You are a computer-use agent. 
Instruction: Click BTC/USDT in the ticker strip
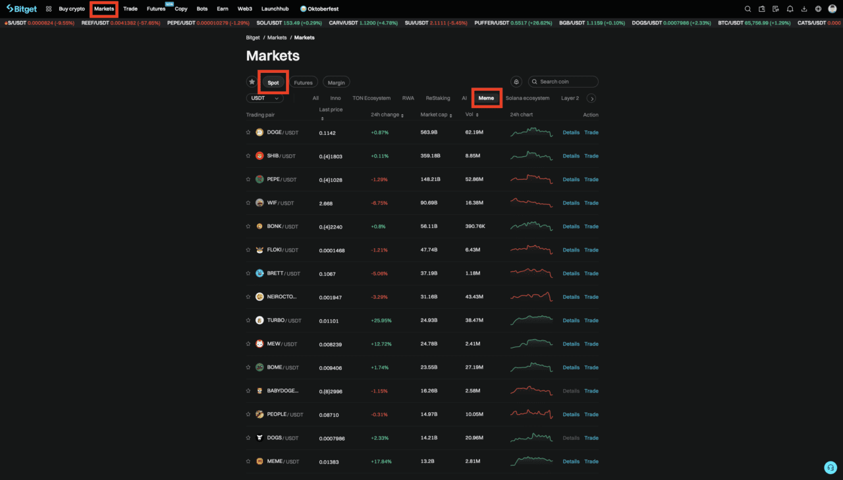(x=754, y=23)
